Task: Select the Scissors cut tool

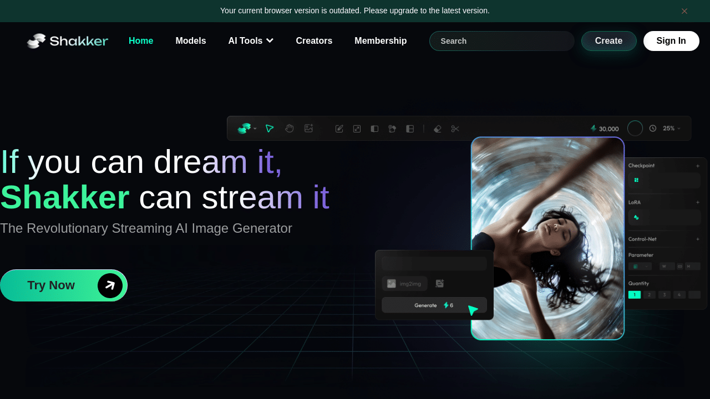Action: click(455, 128)
